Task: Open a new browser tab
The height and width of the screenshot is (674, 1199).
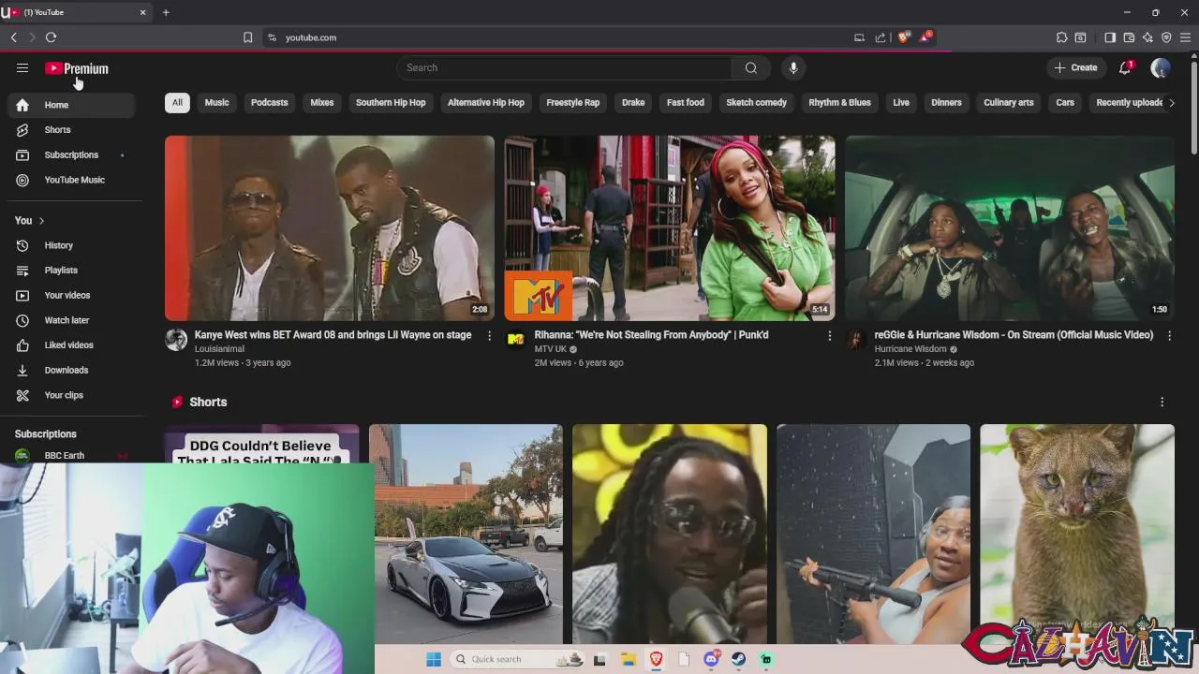Action: tap(166, 12)
